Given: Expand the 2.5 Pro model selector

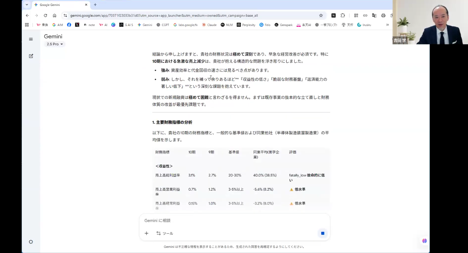Looking at the screenshot, I should (x=55, y=44).
